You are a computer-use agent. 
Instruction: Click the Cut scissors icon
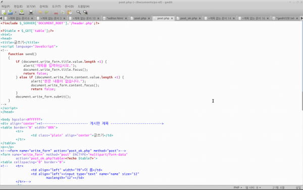click(56, 12)
